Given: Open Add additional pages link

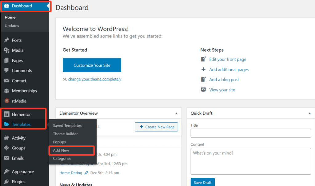Looking at the screenshot, I should click(x=229, y=69).
